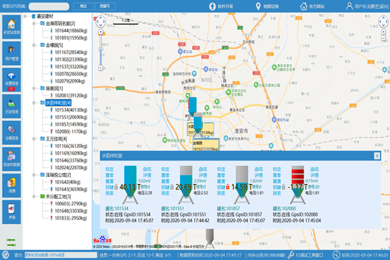This screenshot has height=260, width=390.
Task: Select device 101644(18860kg) in the tree
Action: click(x=74, y=31)
